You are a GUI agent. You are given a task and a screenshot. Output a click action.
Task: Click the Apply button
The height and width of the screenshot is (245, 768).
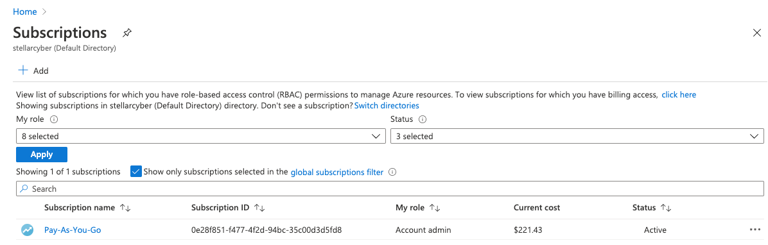42,155
